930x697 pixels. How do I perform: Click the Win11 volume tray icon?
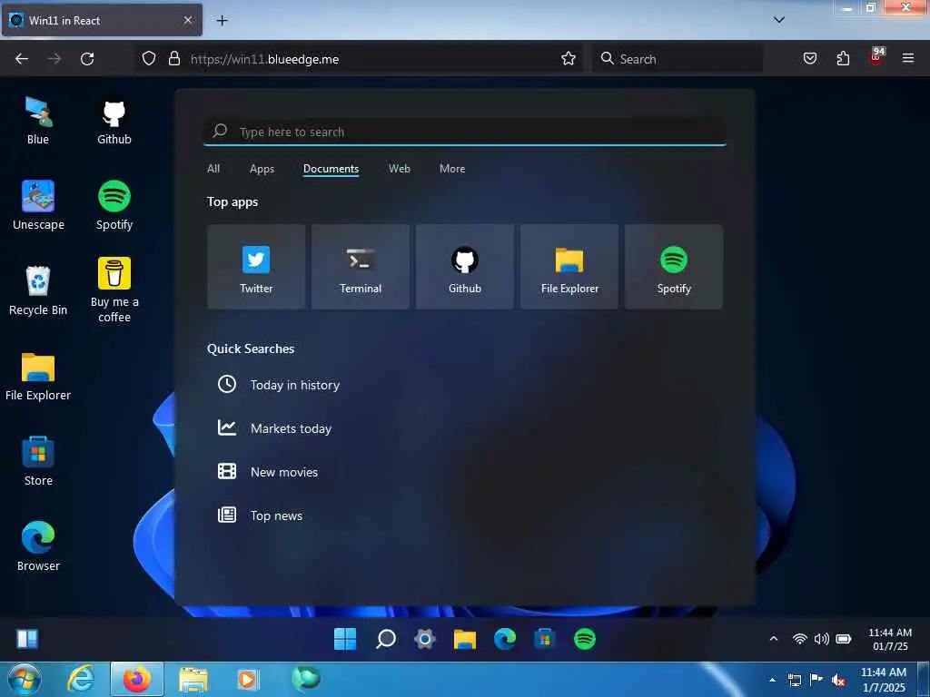(x=821, y=639)
